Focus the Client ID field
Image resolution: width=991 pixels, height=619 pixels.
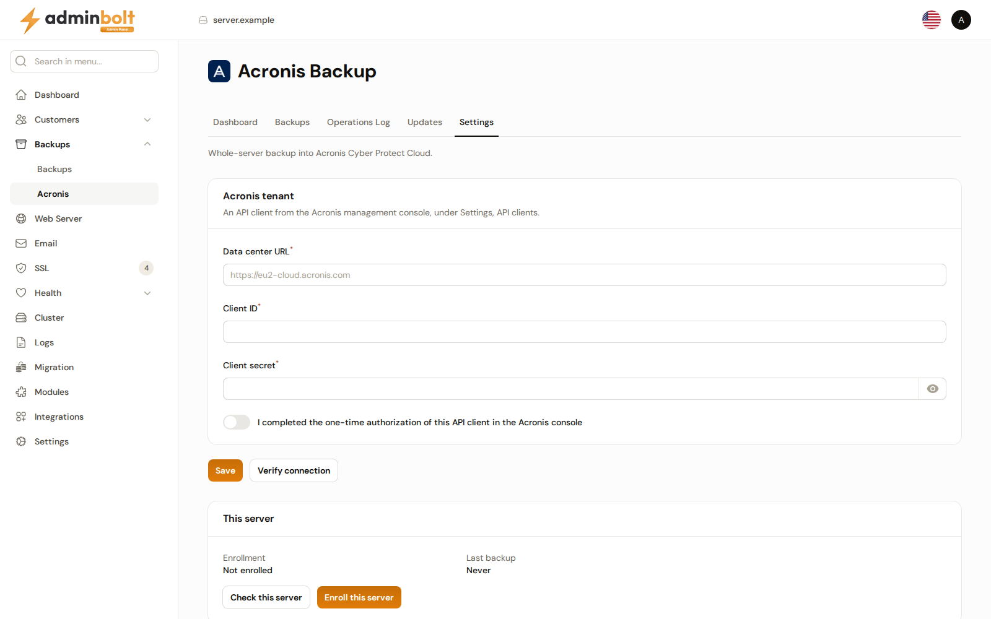coord(585,332)
